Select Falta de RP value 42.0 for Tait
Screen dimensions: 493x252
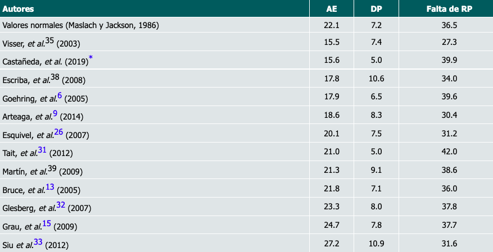(x=449, y=153)
